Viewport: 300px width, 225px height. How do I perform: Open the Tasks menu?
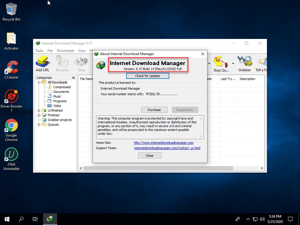click(39, 51)
